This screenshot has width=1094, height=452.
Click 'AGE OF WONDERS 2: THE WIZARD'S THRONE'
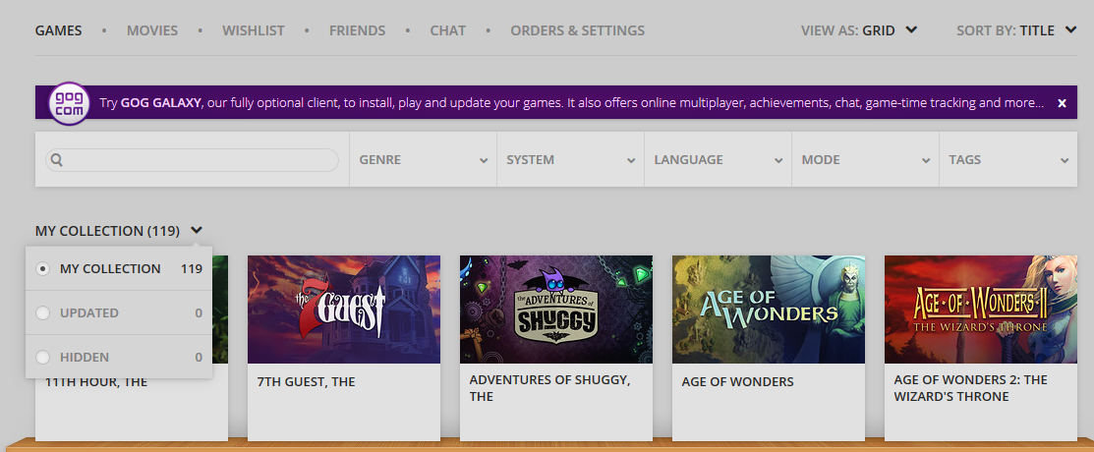(970, 388)
